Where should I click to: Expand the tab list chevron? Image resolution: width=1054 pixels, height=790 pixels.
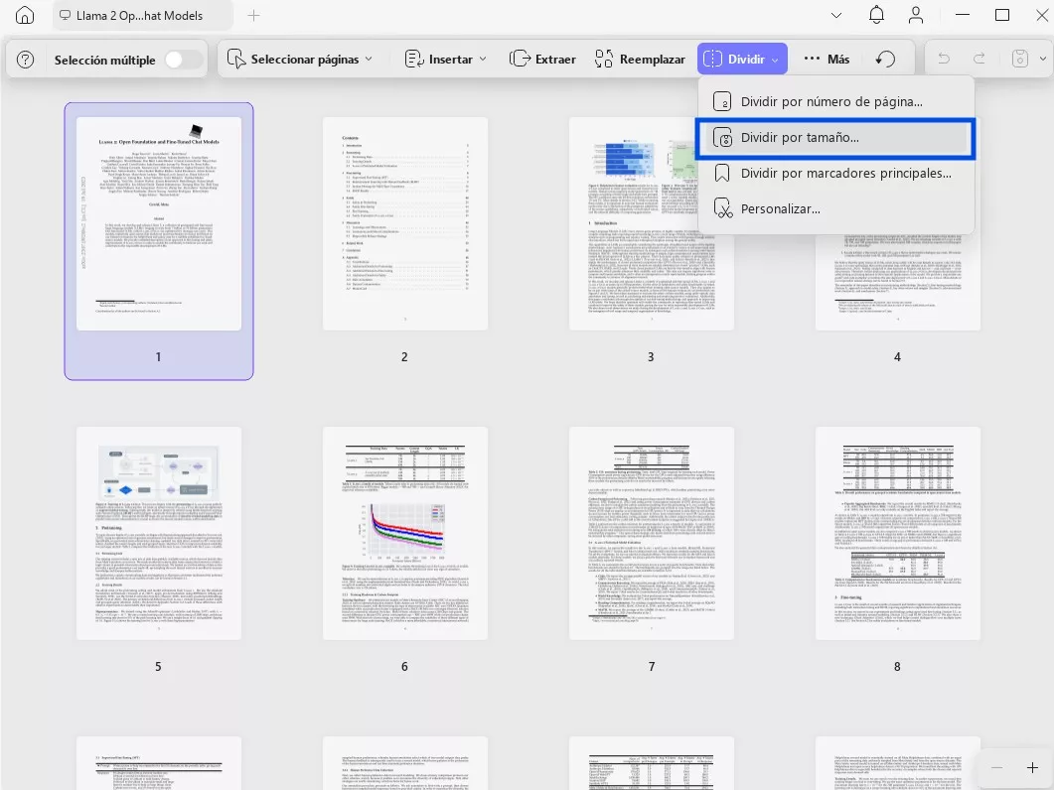point(836,16)
